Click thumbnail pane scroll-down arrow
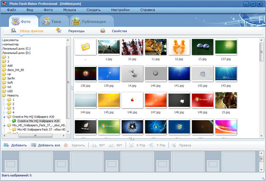The image size is (266, 181). 261,136
